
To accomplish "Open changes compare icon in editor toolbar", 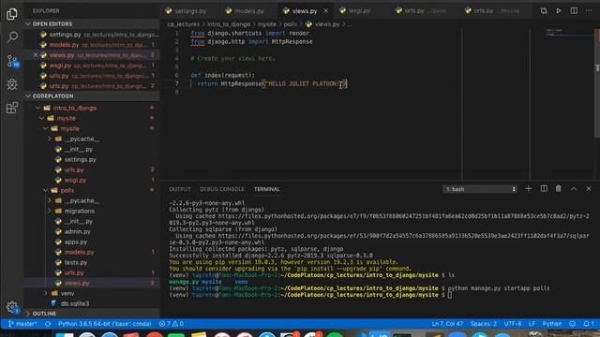I will [x=544, y=11].
